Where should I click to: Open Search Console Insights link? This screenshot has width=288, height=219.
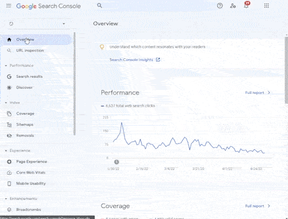point(131,60)
